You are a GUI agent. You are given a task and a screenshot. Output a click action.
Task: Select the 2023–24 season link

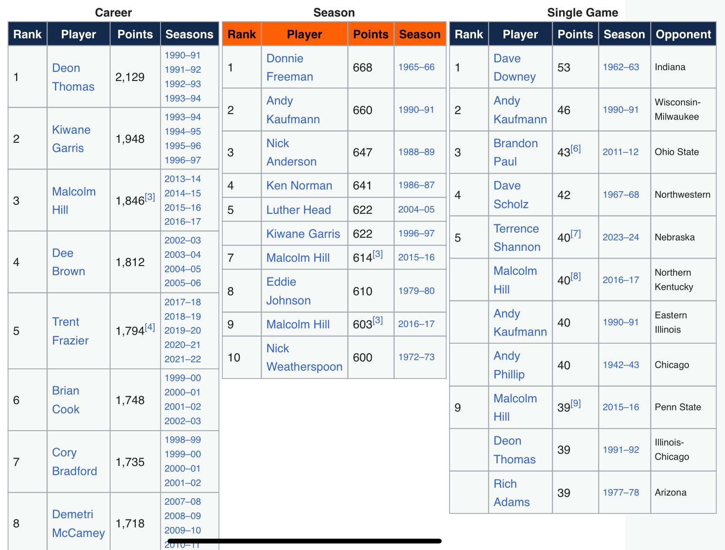(x=621, y=237)
